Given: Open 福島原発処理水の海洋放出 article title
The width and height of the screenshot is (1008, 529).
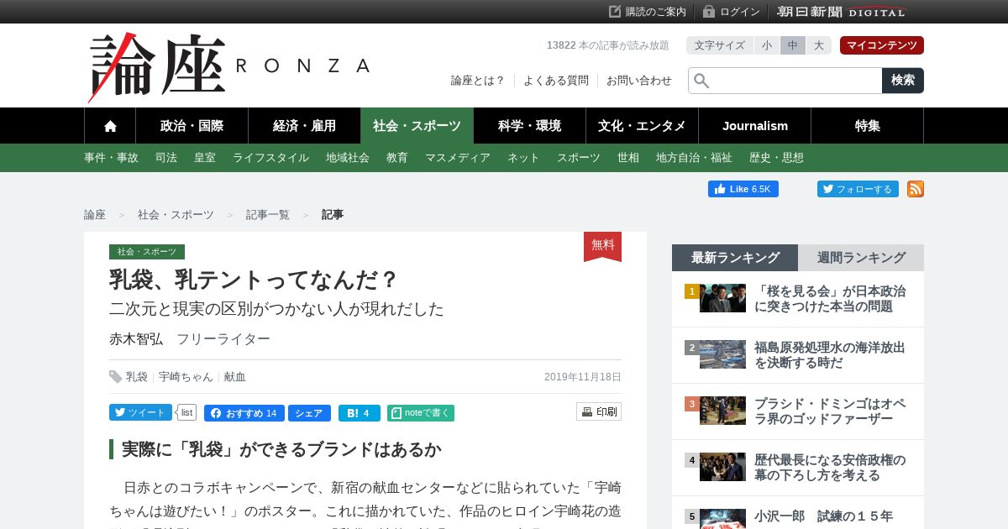Looking at the screenshot, I should tap(830, 355).
